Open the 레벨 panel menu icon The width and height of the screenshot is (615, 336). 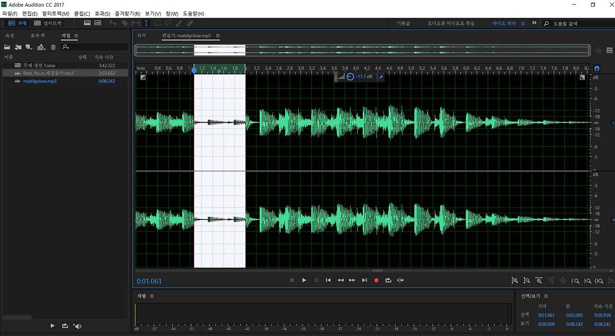point(152,296)
